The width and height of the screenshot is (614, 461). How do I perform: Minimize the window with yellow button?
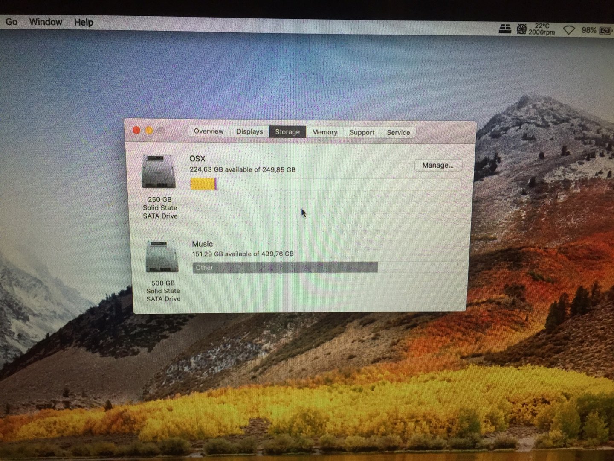[149, 131]
